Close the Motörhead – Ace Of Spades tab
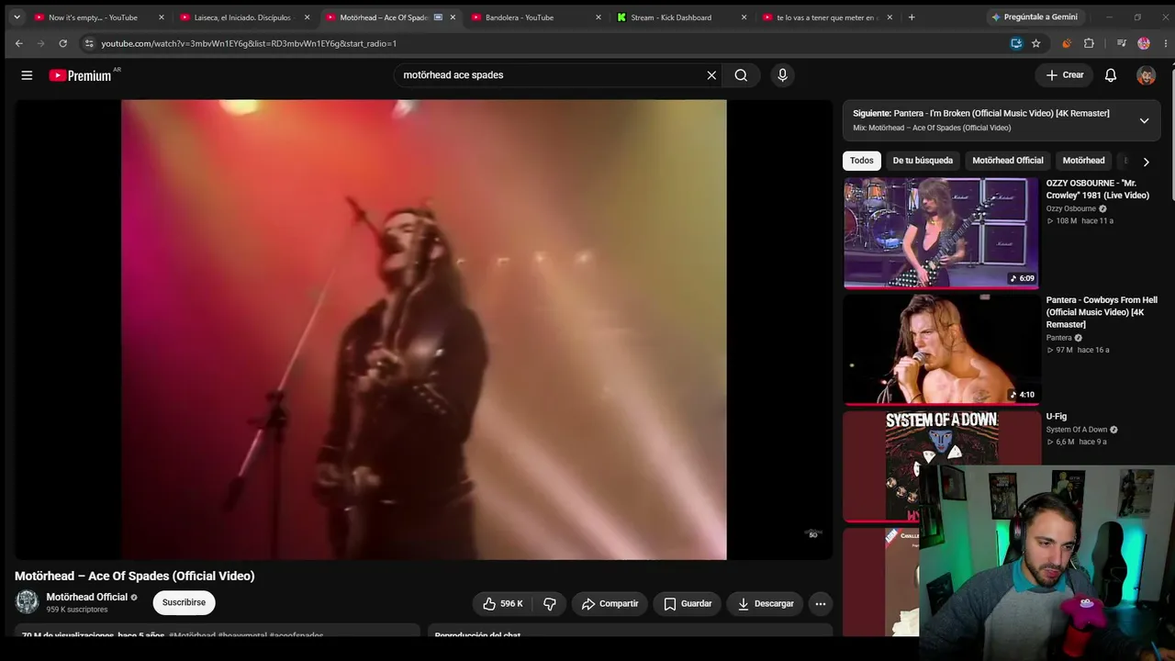 tap(453, 17)
